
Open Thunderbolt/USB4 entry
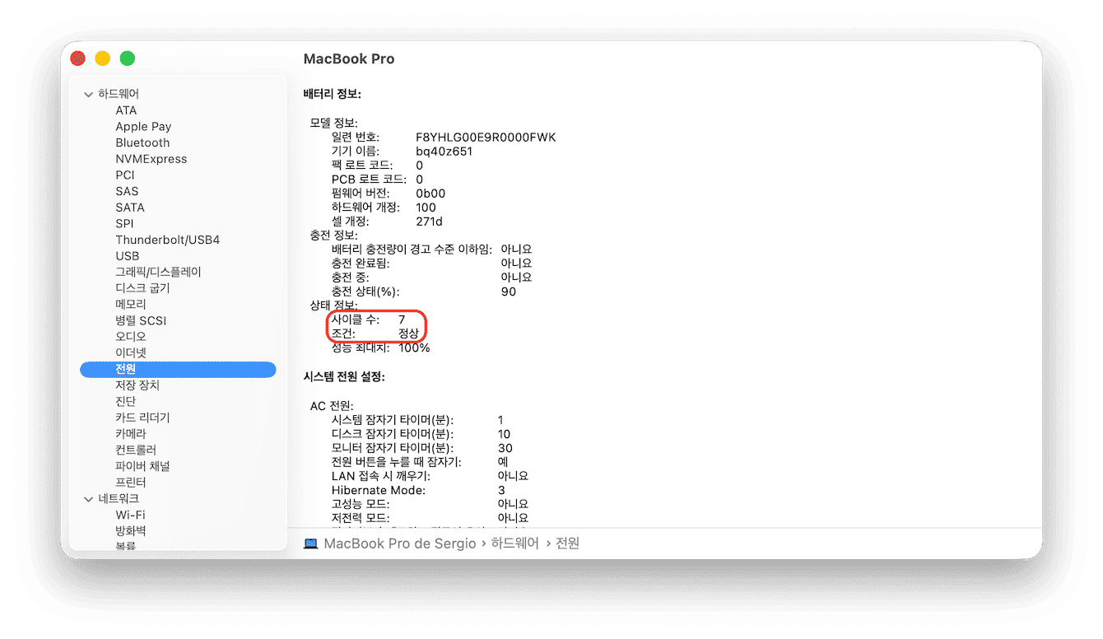pos(167,240)
